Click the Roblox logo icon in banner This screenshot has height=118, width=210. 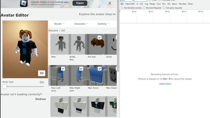(x=24, y=3)
